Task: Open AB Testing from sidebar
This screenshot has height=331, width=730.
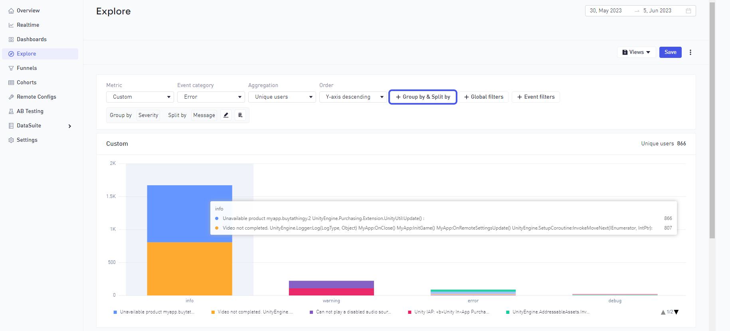Action: click(30, 111)
